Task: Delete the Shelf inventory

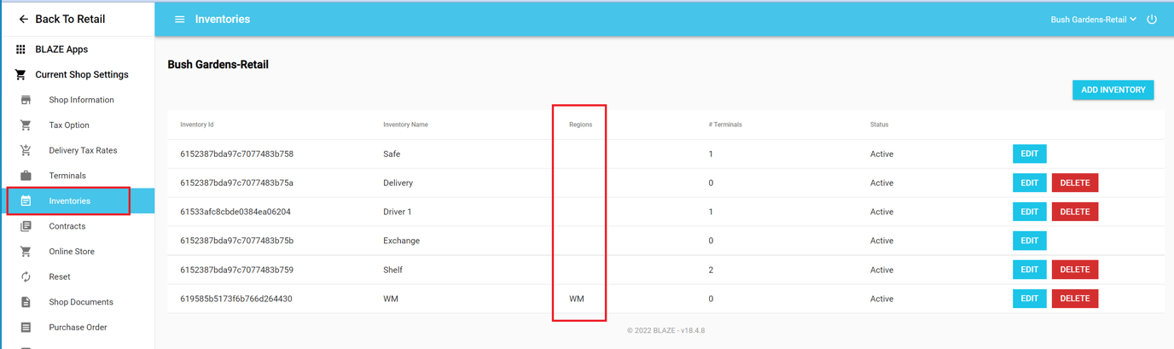Action: (1074, 270)
